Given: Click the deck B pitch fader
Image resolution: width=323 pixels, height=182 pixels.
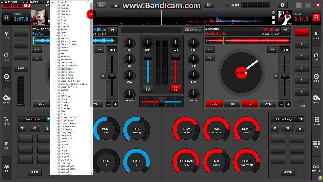Looking at the screenshot, I should pyautogui.click(x=285, y=76).
